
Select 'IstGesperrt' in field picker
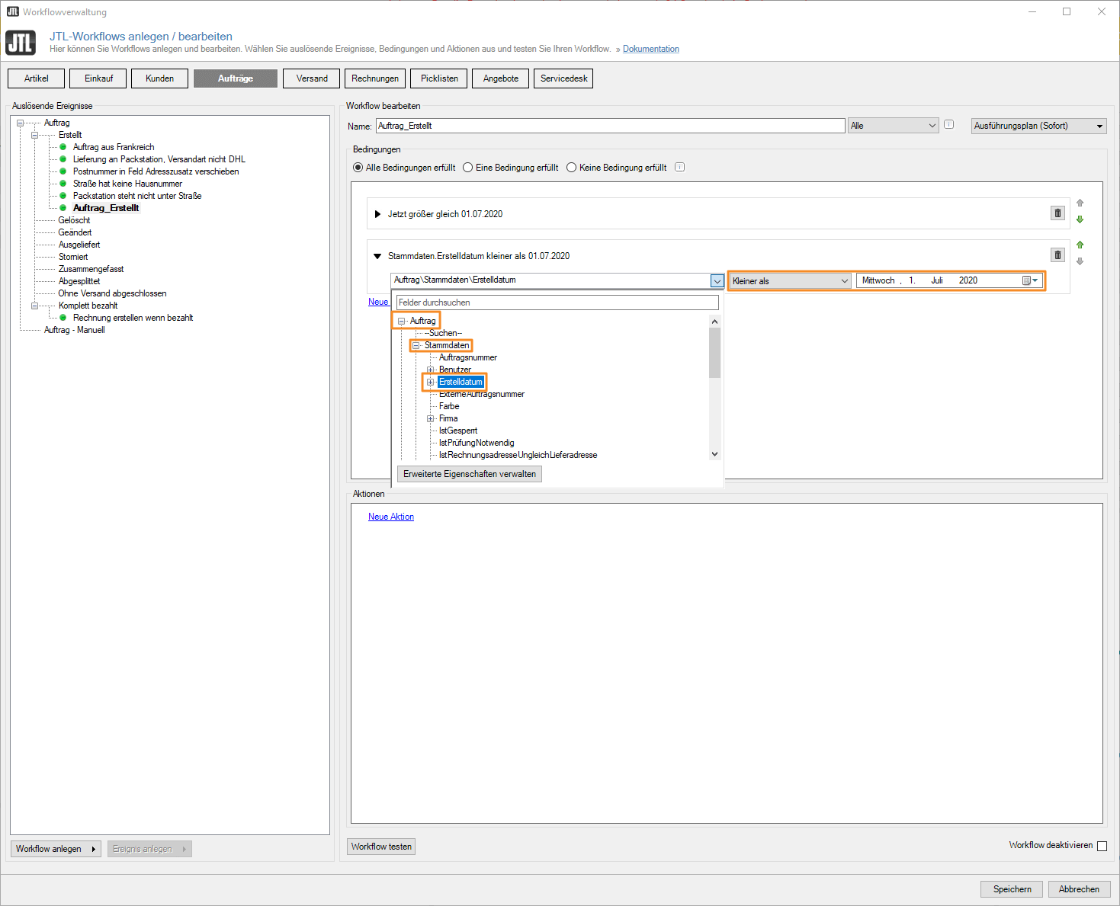[x=458, y=431]
